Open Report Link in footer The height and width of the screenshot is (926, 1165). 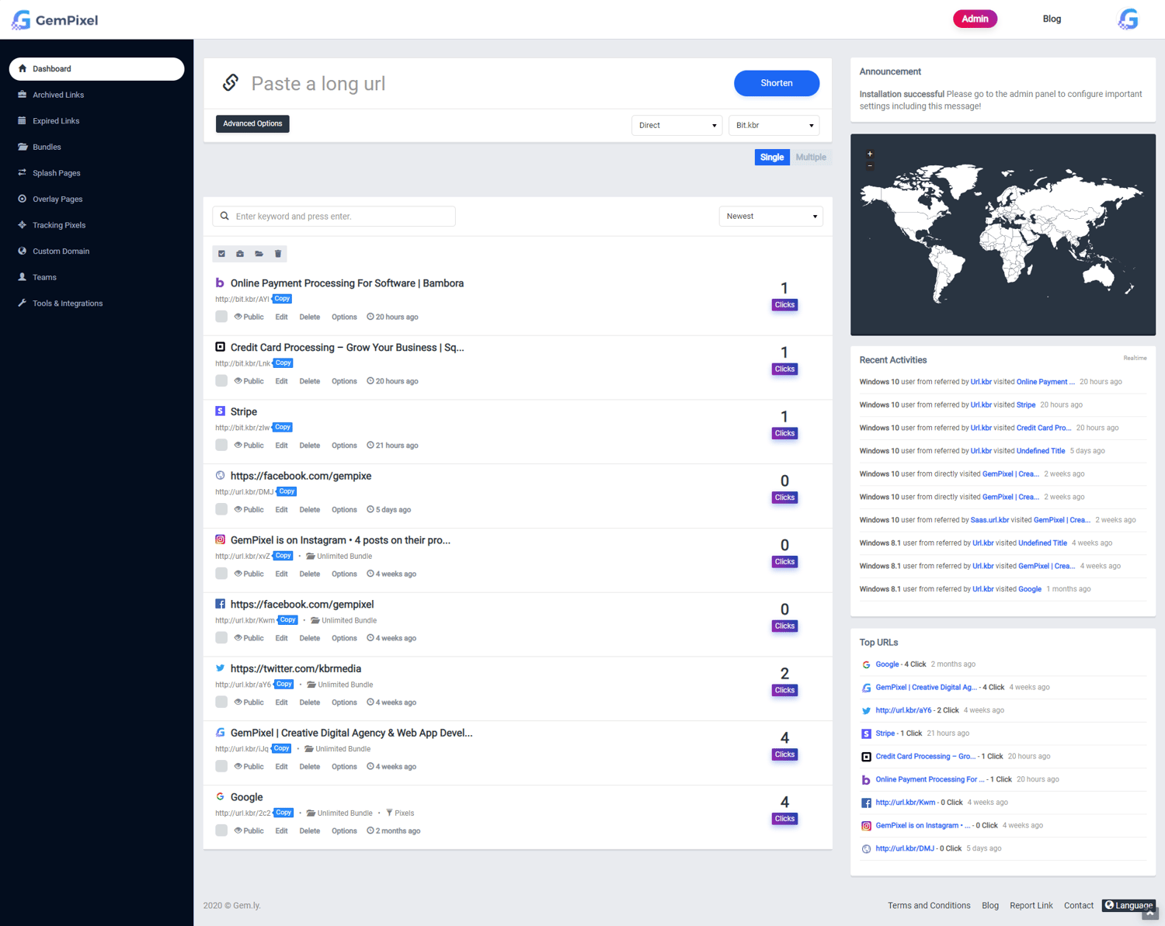(x=1031, y=905)
